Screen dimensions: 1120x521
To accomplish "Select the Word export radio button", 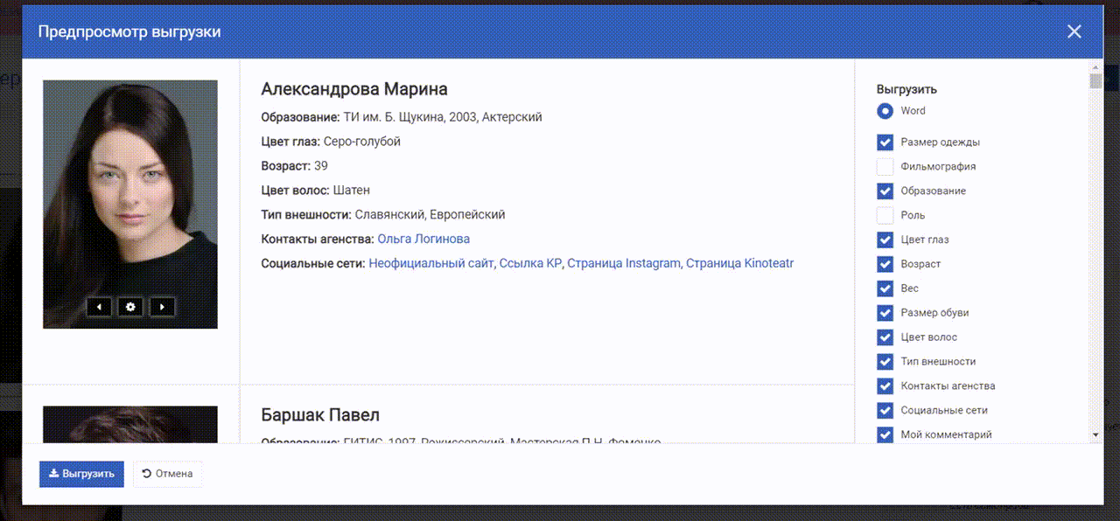I will [x=885, y=111].
